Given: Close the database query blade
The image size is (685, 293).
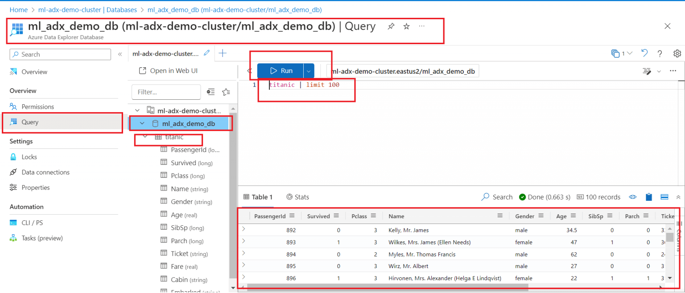Looking at the screenshot, I should tap(668, 26).
